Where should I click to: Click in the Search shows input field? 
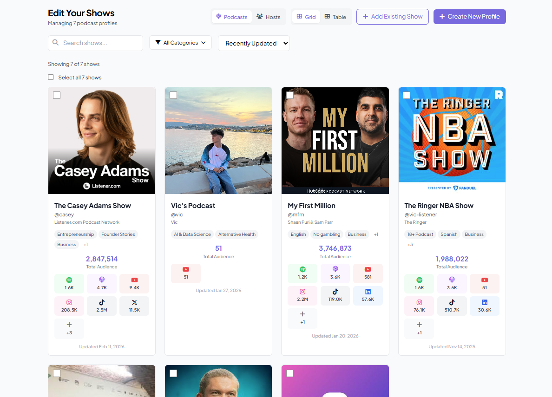[x=100, y=43]
